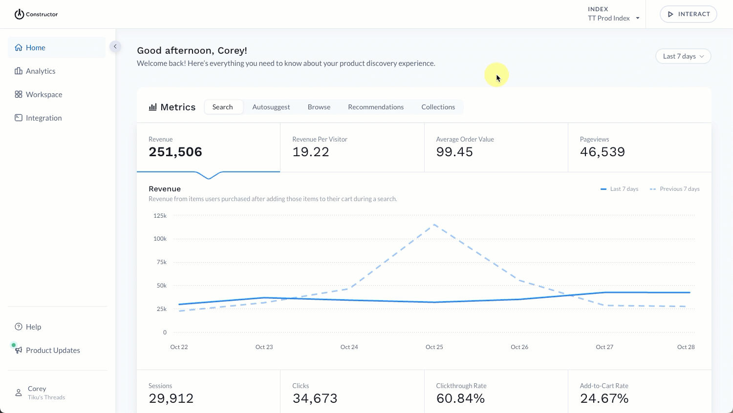Click the Integration terminal icon

click(x=19, y=118)
